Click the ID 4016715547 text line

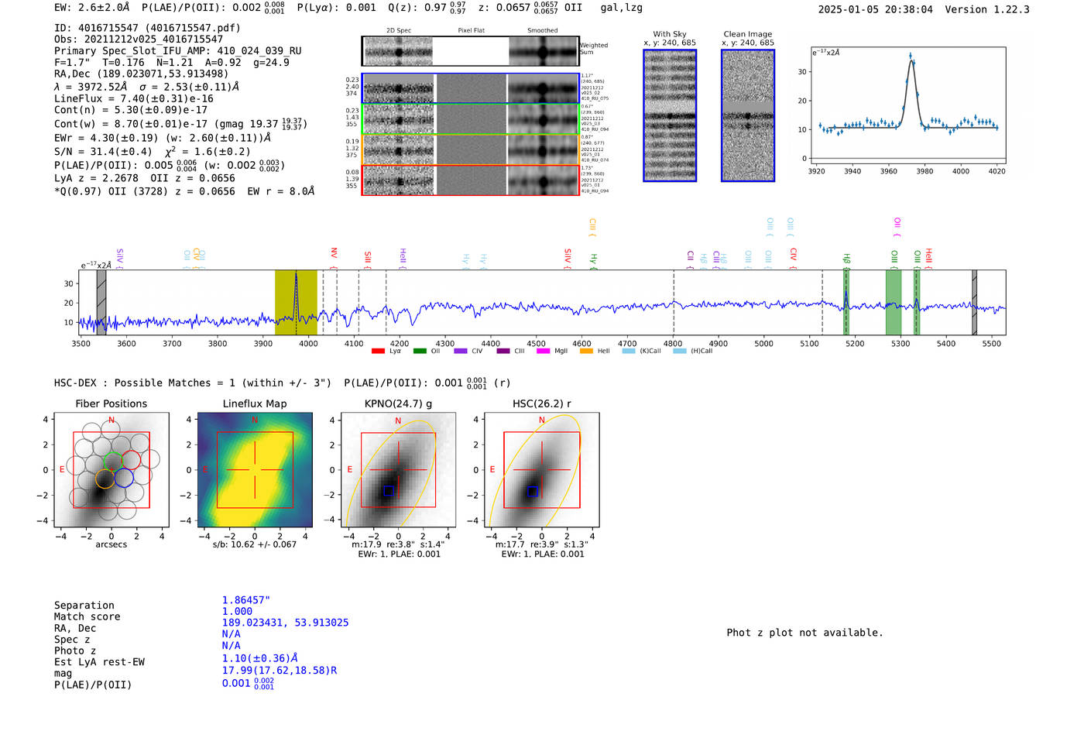pos(147,28)
